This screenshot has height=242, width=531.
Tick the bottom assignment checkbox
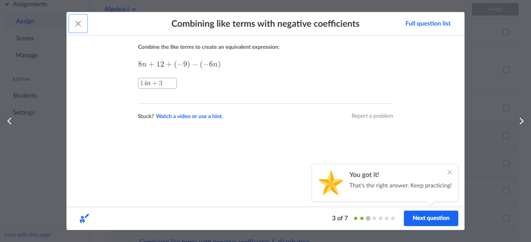[506, 218]
